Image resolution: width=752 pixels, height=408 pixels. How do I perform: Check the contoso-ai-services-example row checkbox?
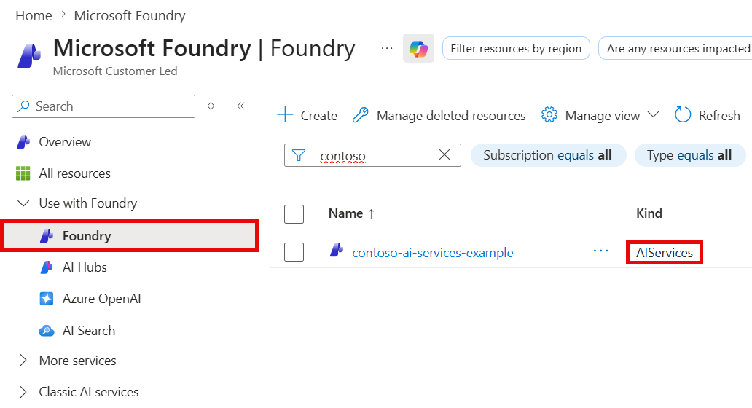(294, 251)
